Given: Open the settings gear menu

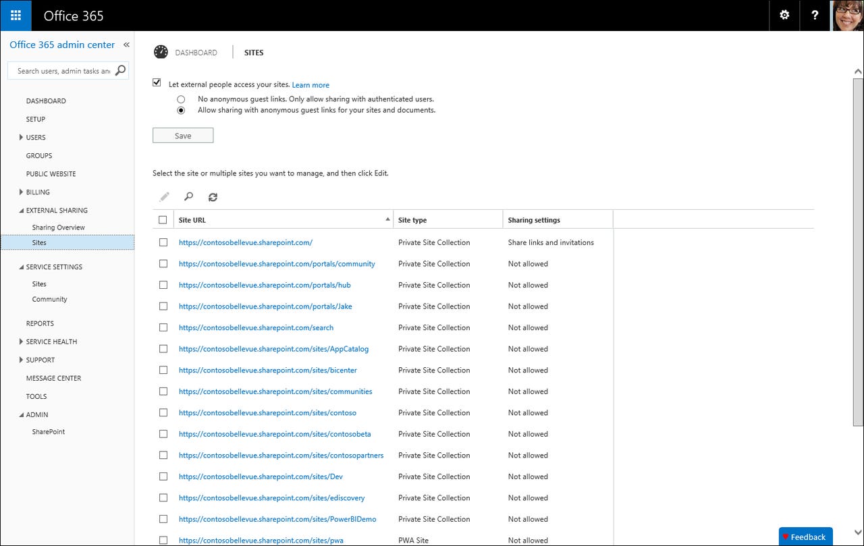Looking at the screenshot, I should [784, 15].
